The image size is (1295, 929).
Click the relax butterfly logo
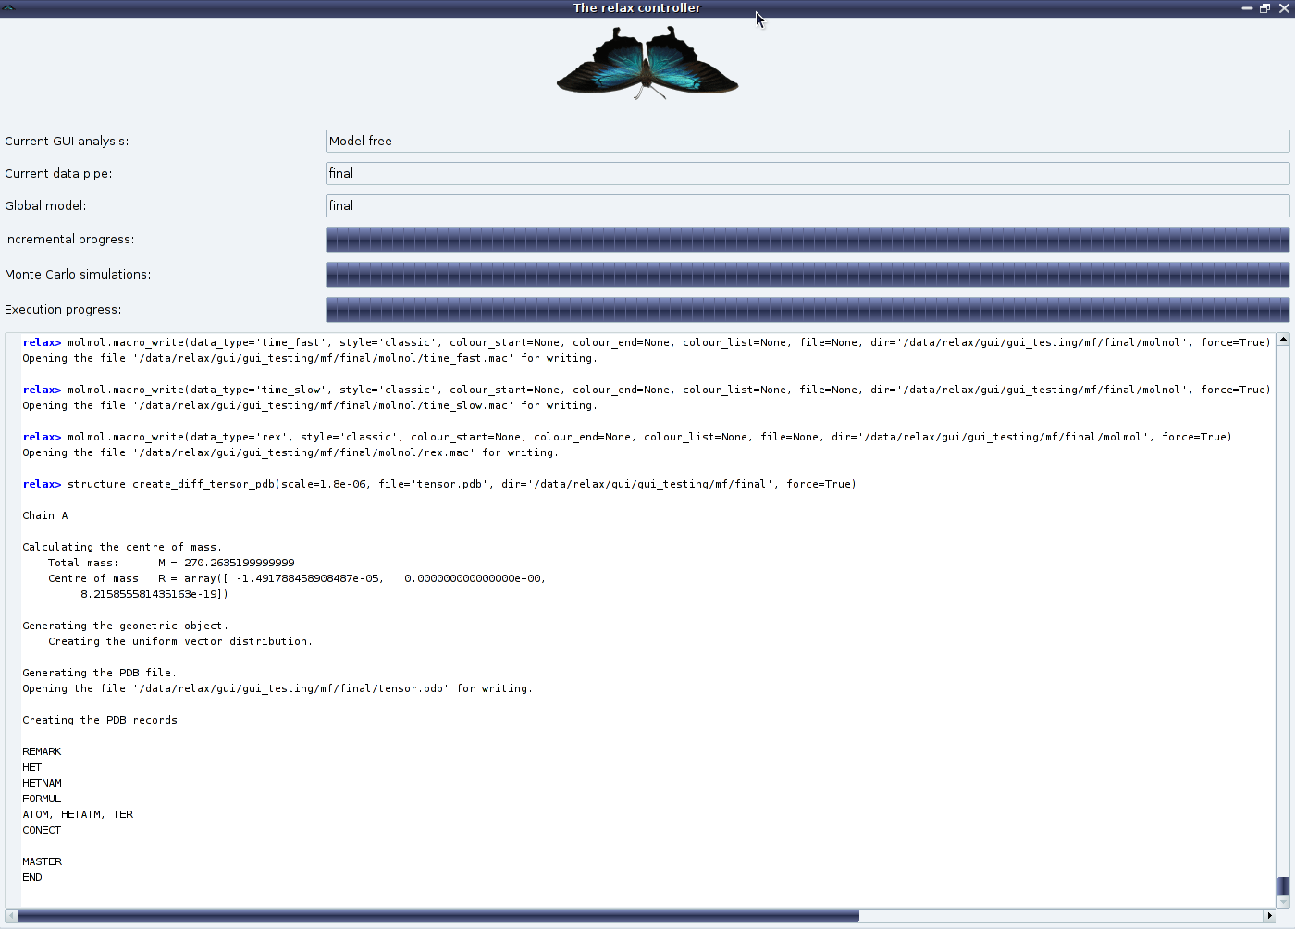[647, 63]
